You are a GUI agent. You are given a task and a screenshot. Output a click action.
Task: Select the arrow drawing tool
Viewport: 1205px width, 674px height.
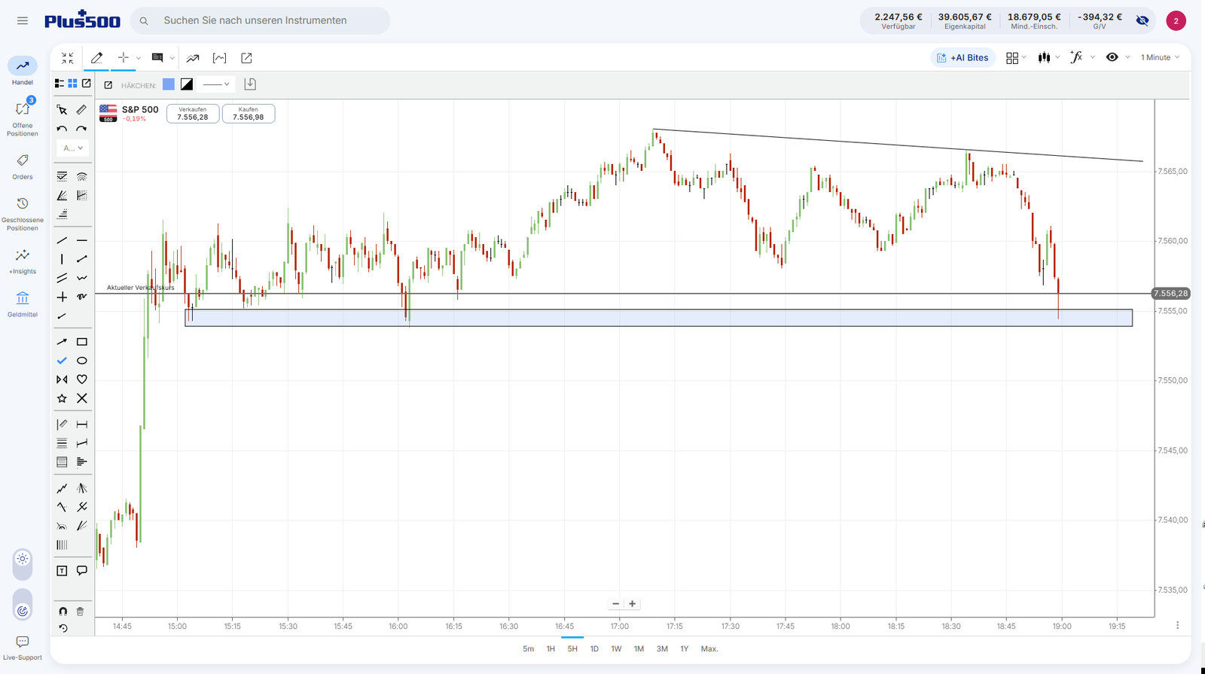(x=63, y=342)
